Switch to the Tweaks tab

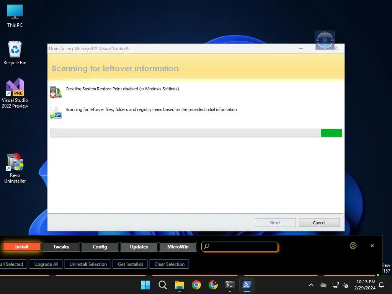click(x=61, y=247)
